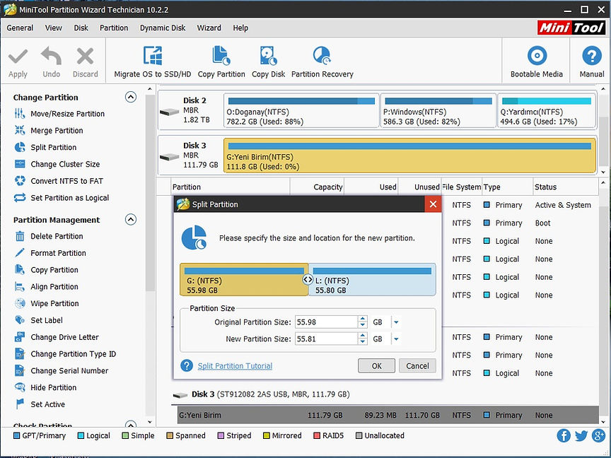Collapse the Change Partition section
Viewport: 611px width, 458px height.
(131, 97)
